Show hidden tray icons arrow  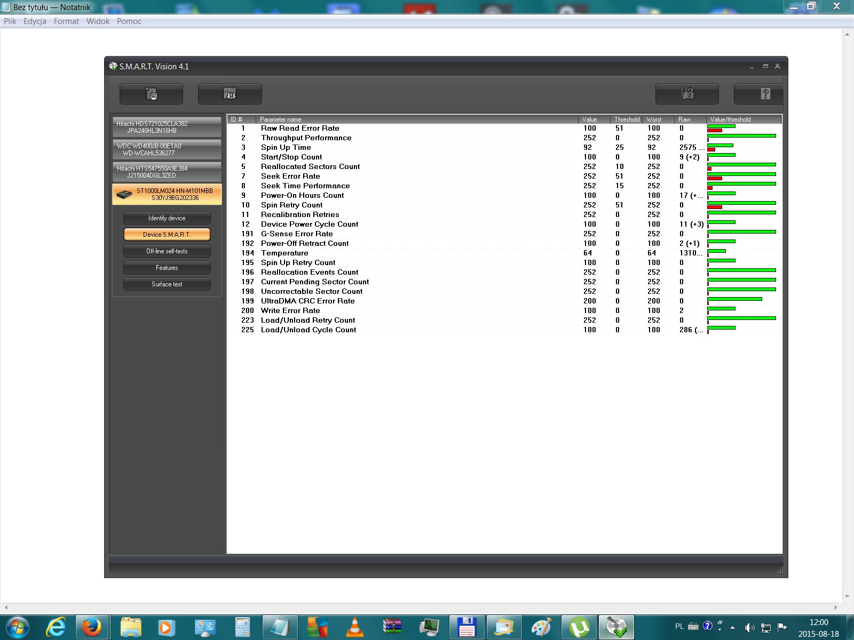(x=732, y=627)
